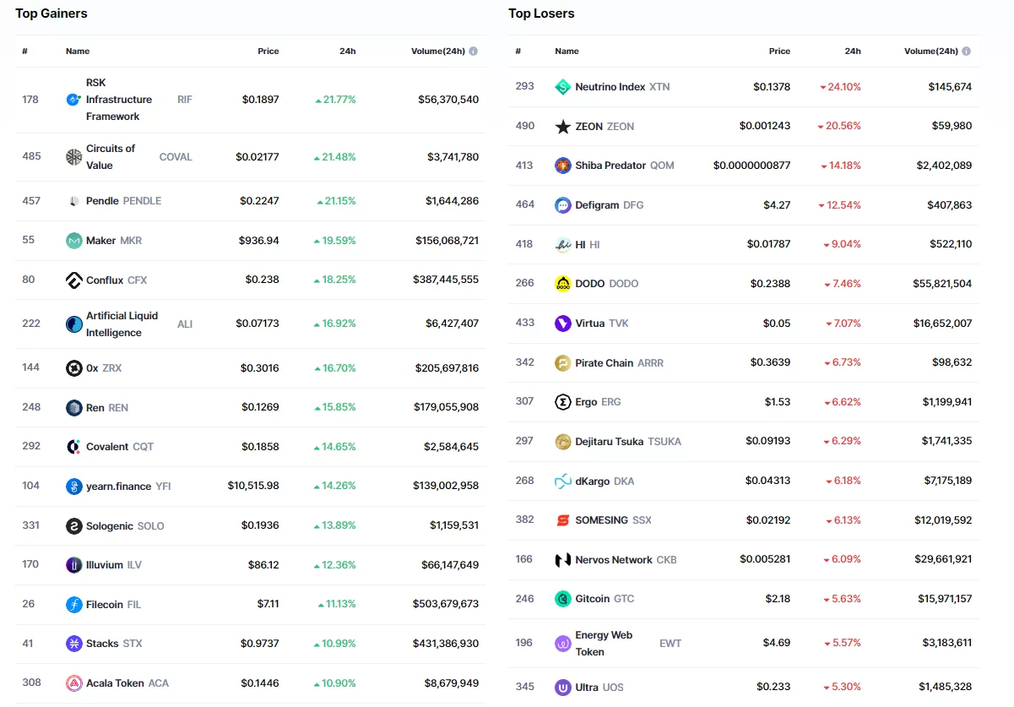1014x707 pixels.
Task: Click the Filecoin logo icon
Action: coord(74,605)
